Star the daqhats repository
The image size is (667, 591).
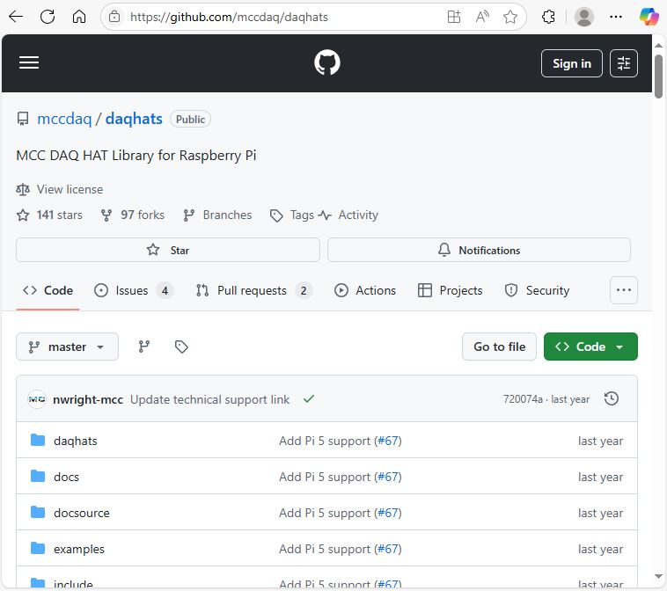tap(168, 251)
